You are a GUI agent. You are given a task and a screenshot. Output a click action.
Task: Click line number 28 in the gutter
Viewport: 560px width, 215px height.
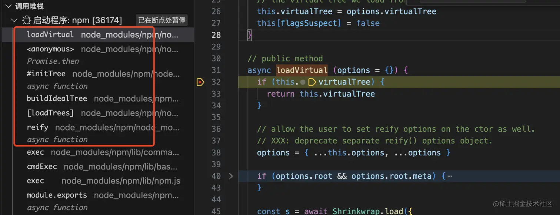216,35
